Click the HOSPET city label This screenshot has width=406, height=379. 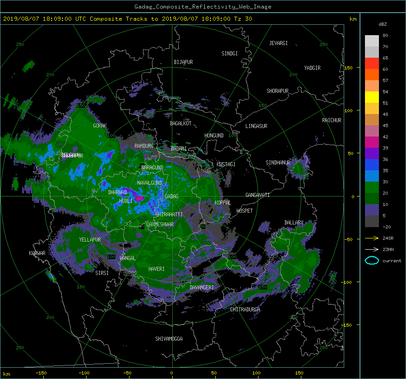pos(245,211)
